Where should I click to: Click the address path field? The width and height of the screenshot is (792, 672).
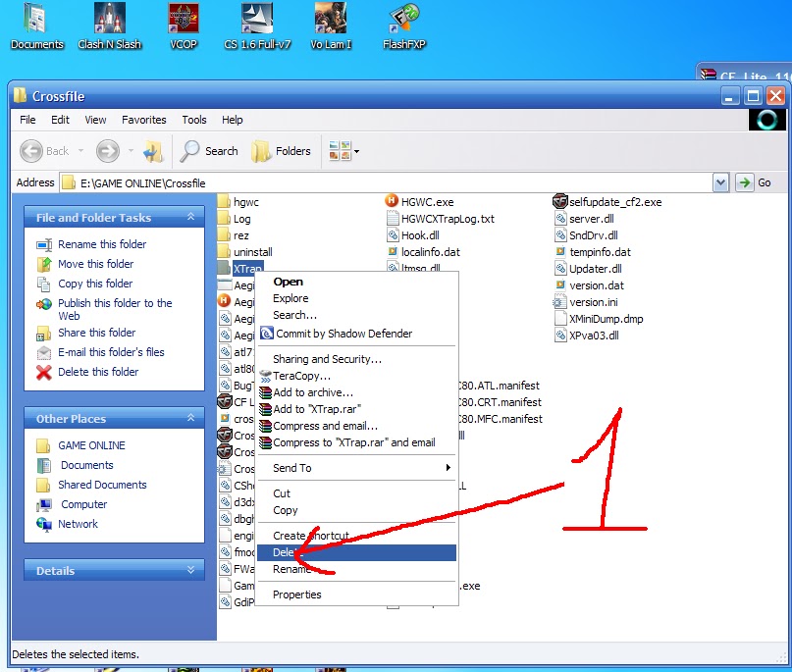tap(387, 182)
